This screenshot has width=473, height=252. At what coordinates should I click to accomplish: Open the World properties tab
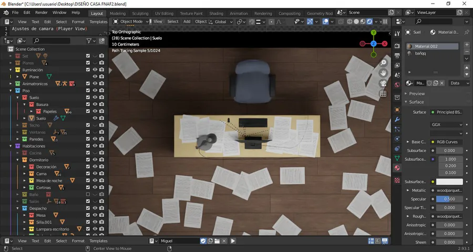(397, 85)
